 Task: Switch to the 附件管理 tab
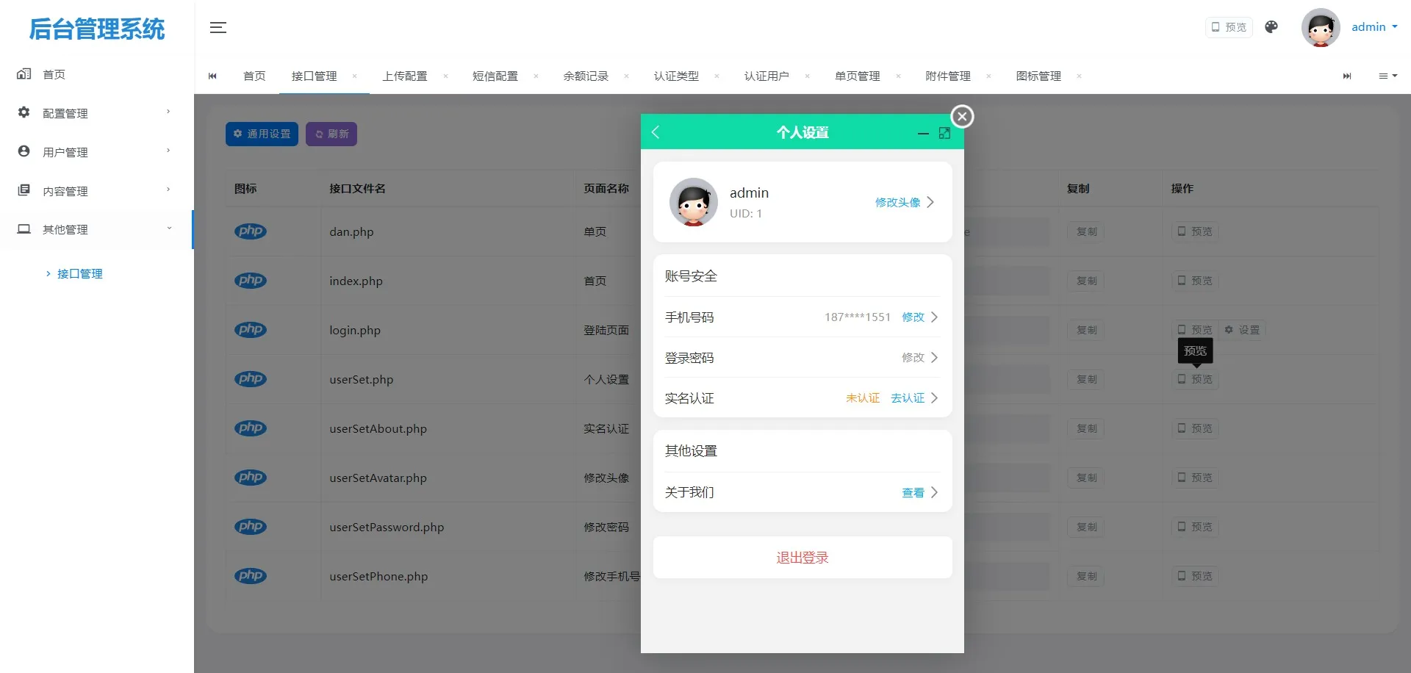(948, 76)
